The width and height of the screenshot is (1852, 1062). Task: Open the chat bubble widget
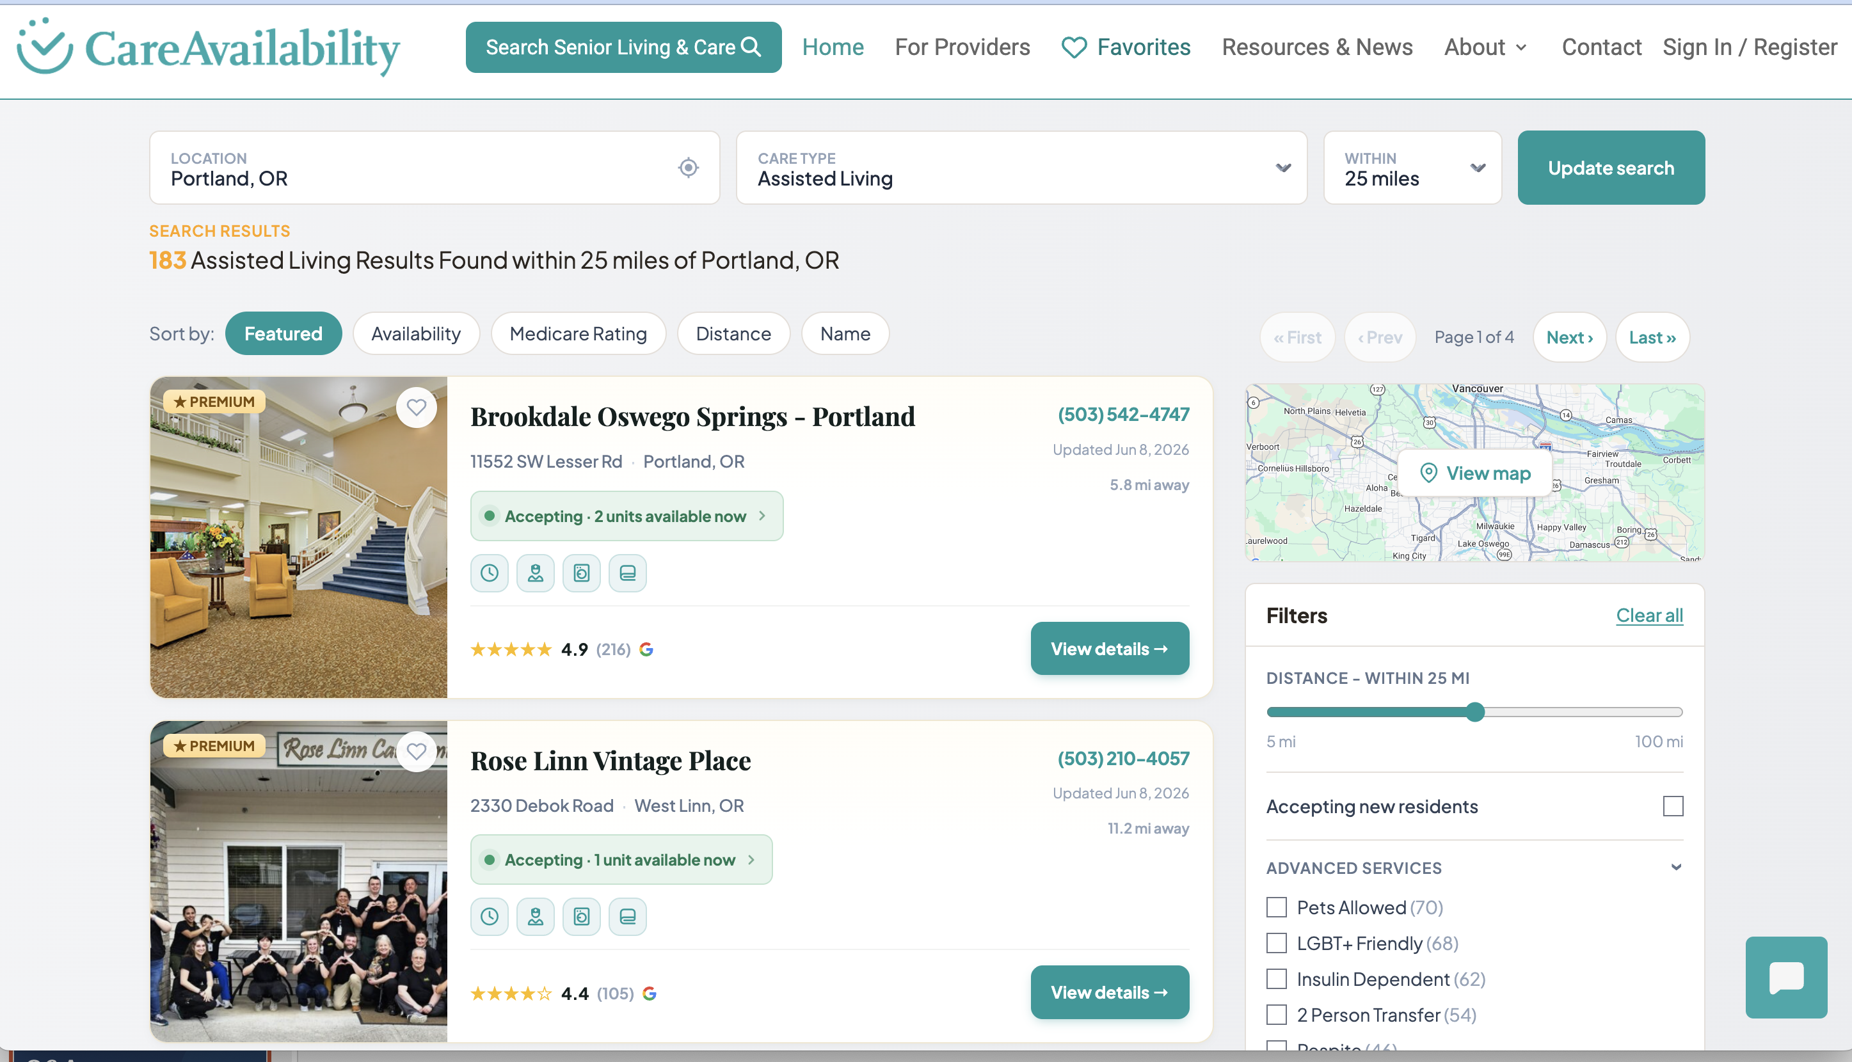point(1786,978)
